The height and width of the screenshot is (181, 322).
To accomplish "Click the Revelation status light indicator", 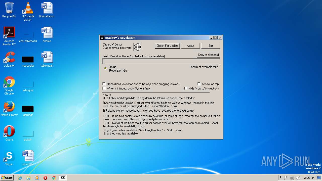I will [105, 68].
